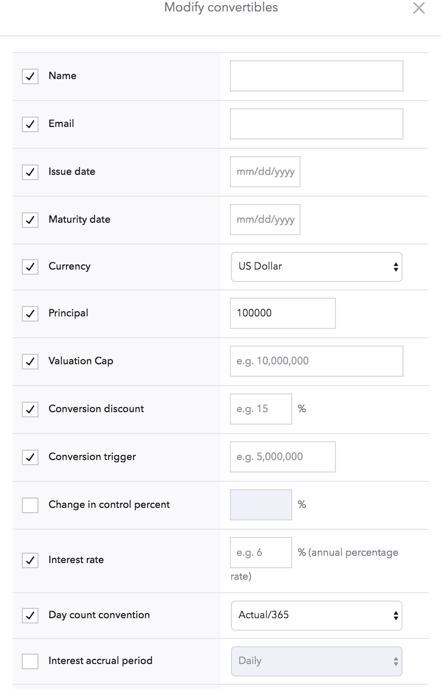
Task: Focus the Valuation Cap input field
Action: coord(316,361)
